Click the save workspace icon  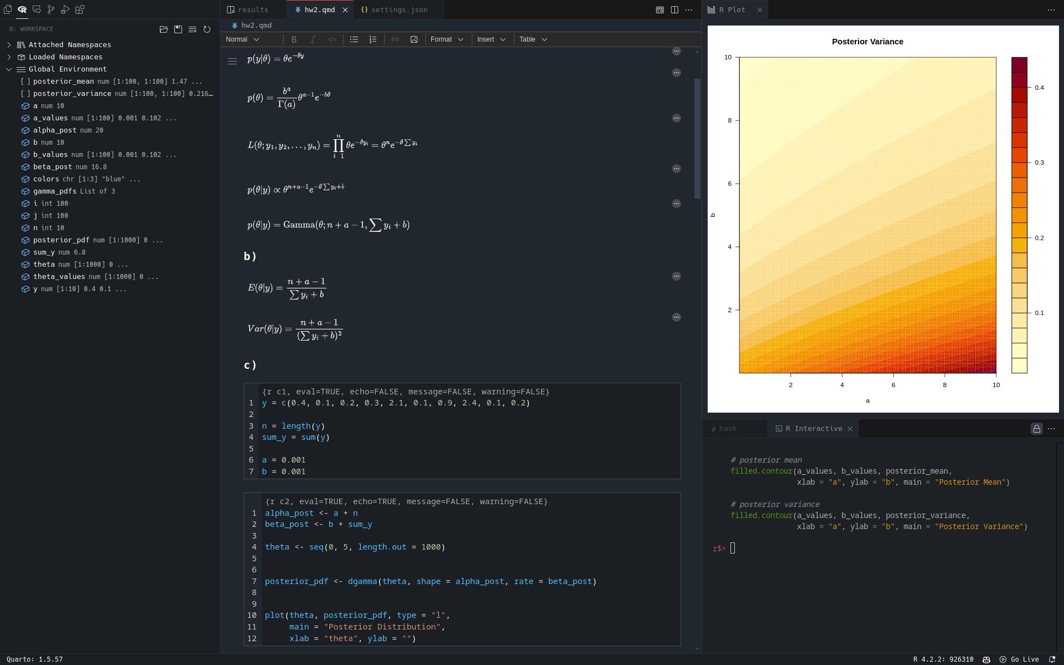click(x=178, y=29)
